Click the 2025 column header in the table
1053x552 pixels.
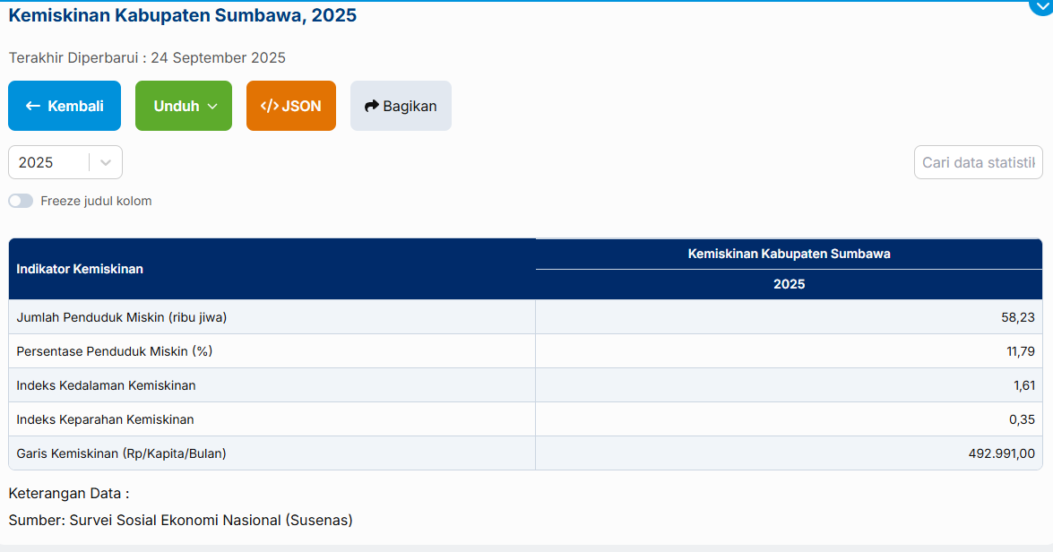[x=789, y=284]
